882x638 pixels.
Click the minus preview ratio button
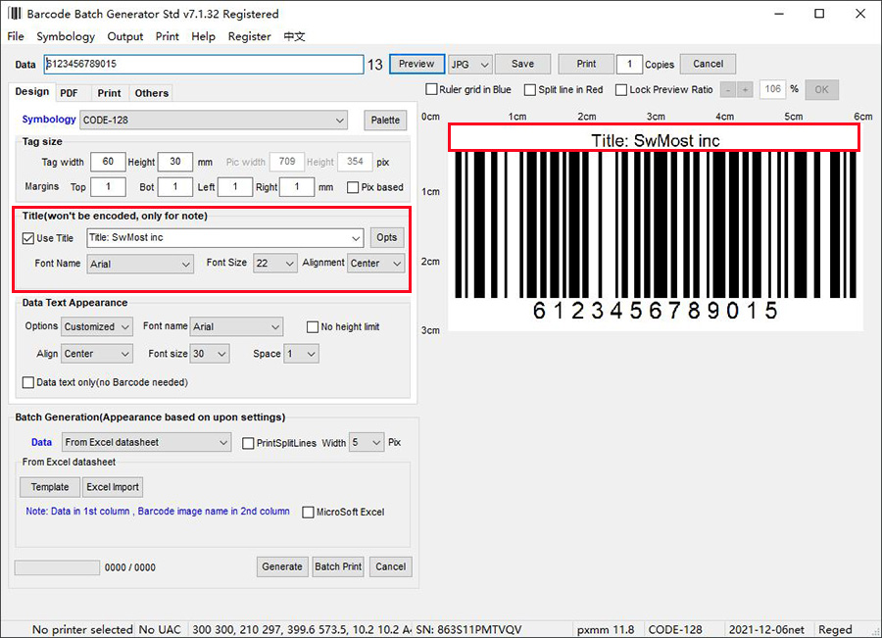[728, 89]
